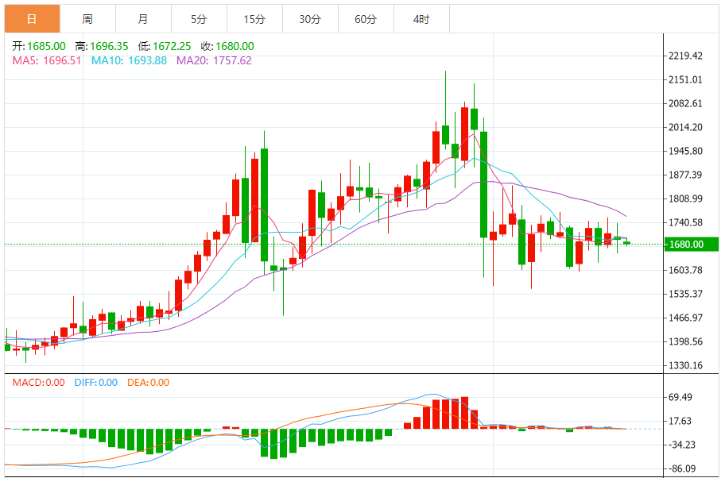The width and height of the screenshot is (725, 478).
Task: Click the green 1680.00 current price tag
Action: click(692, 245)
